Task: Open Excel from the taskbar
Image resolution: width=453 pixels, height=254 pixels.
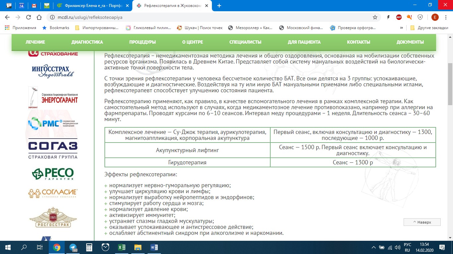Action: click(121, 247)
